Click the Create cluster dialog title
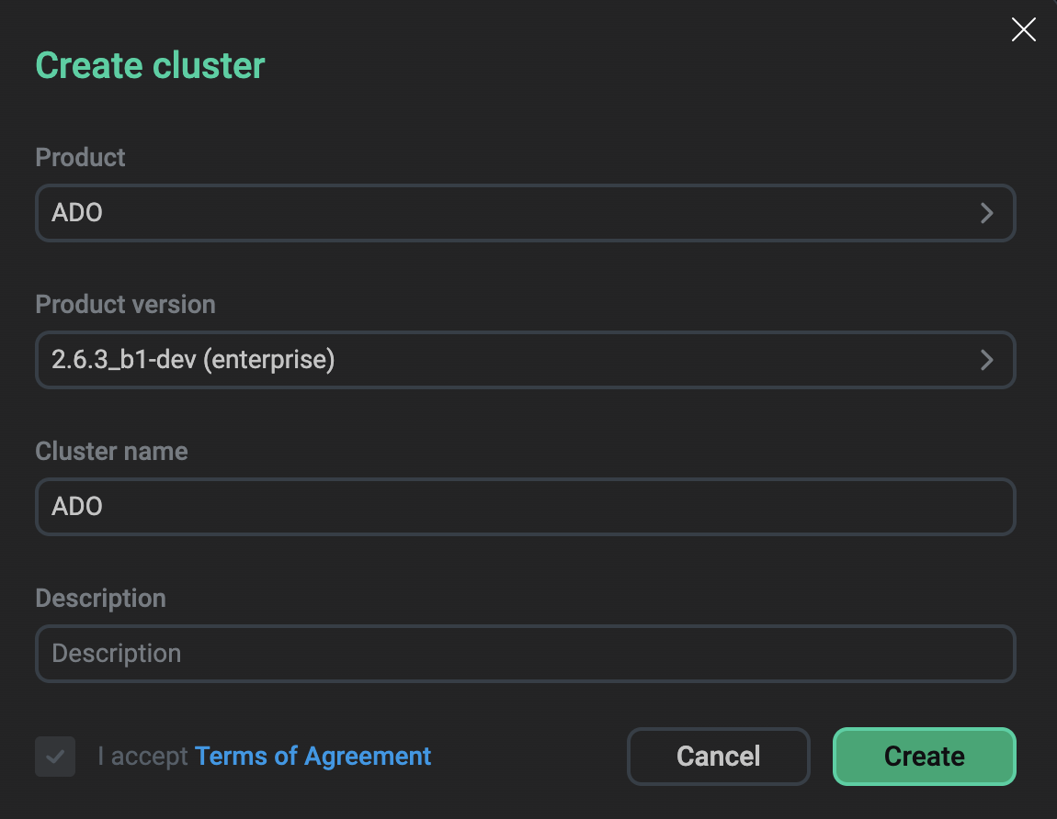The width and height of the screenshot is (1057, 819). click(149, 64)
